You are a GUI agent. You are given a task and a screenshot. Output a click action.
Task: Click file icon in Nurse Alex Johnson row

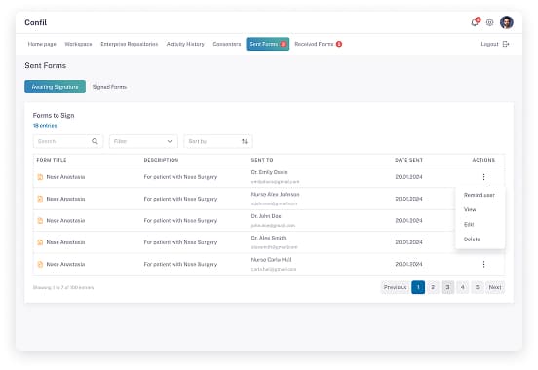[40, 199]
